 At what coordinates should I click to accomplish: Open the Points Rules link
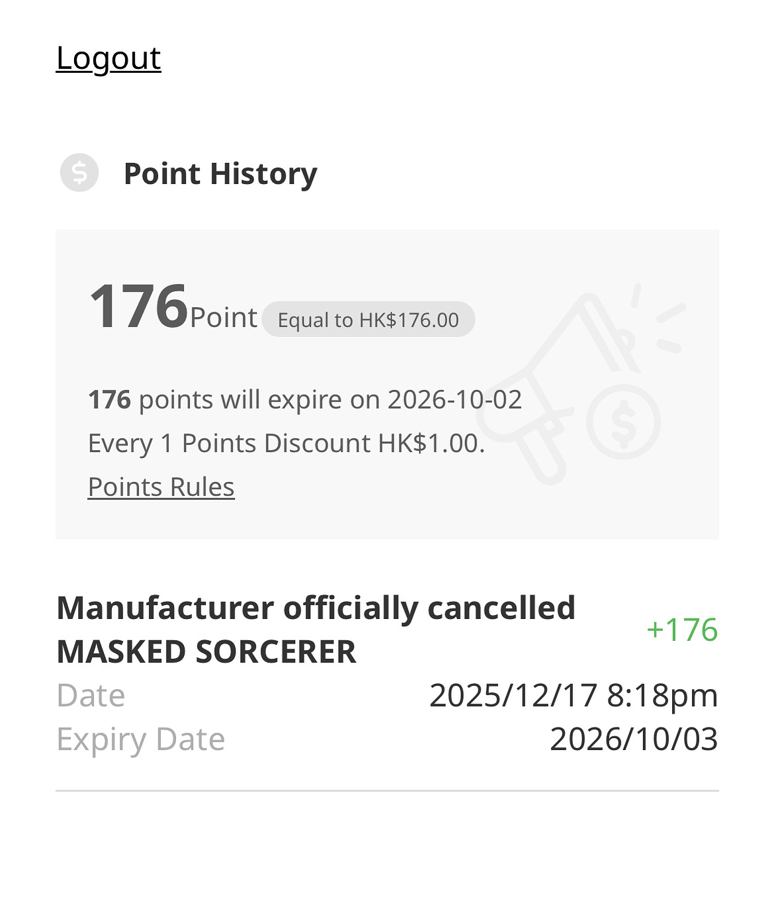(161, 487)
